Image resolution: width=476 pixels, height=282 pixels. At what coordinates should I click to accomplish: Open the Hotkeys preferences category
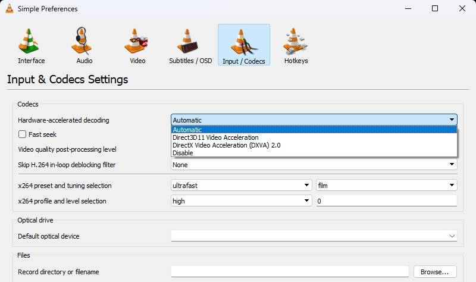pyautogui.click(x=296, y=46)
